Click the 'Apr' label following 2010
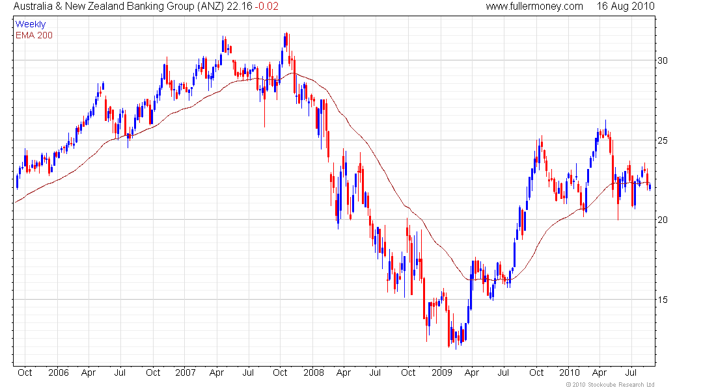 coord(599,372)
